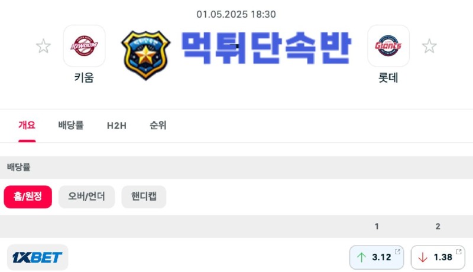This screenshot has height=272, width=473.
Task: Switch to the 개요 tab
Action: (27, 125)
